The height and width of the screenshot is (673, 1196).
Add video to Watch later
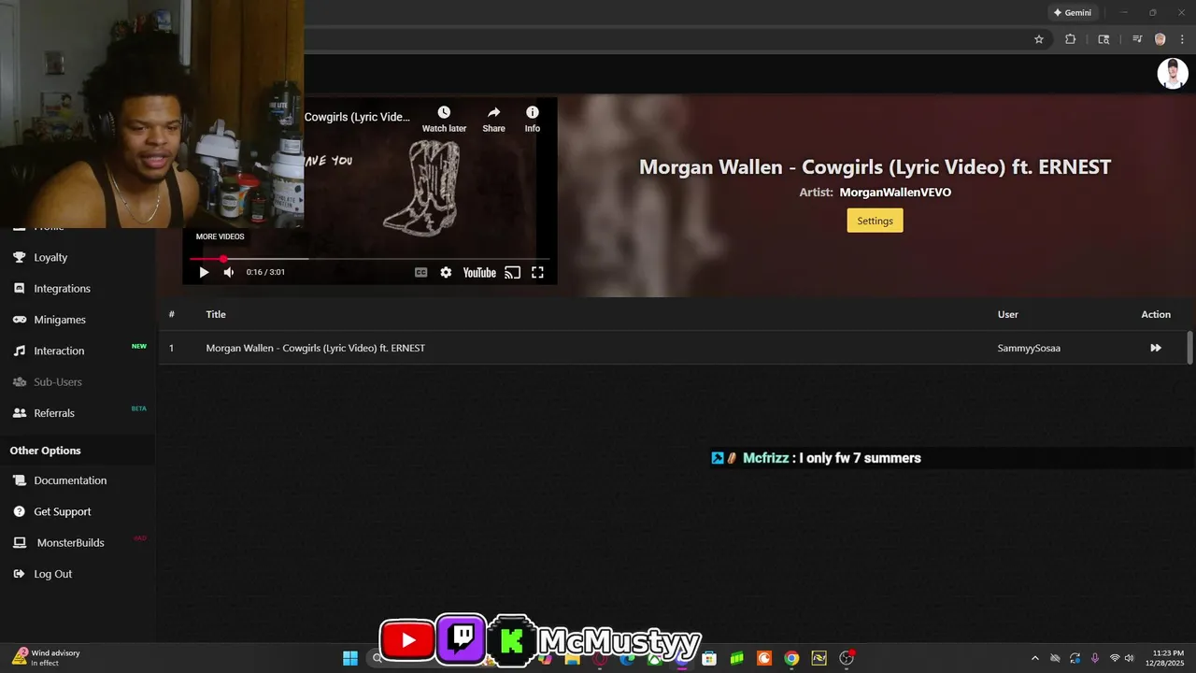tap(444, 119)
